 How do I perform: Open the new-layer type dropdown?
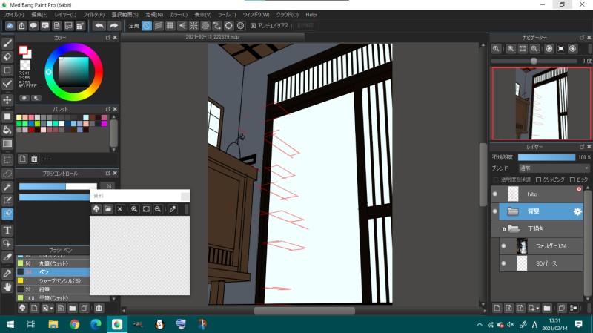tap(538, 308)
